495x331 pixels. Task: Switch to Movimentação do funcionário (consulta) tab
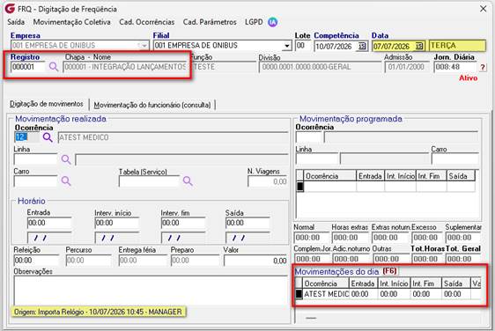coord(152,105)
